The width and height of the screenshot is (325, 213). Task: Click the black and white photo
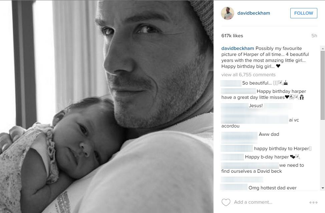[x=107, y=106]
